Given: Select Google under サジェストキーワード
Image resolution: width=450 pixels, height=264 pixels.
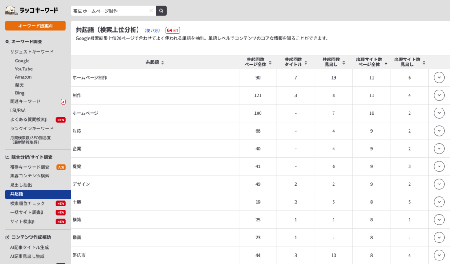Looking at the screenshot, I should [x=22, y=61].
